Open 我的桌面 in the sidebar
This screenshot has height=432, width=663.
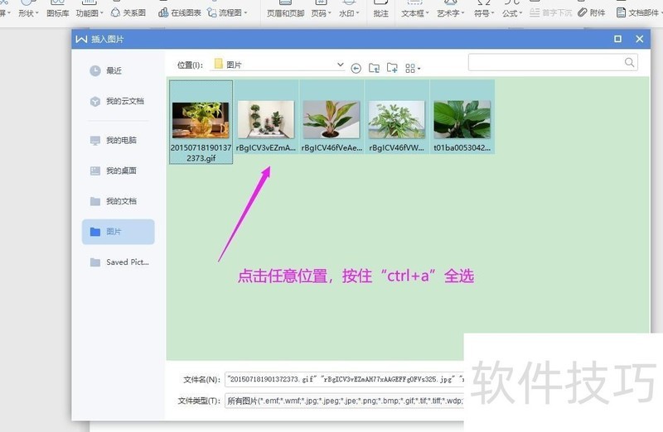(114, 170)
